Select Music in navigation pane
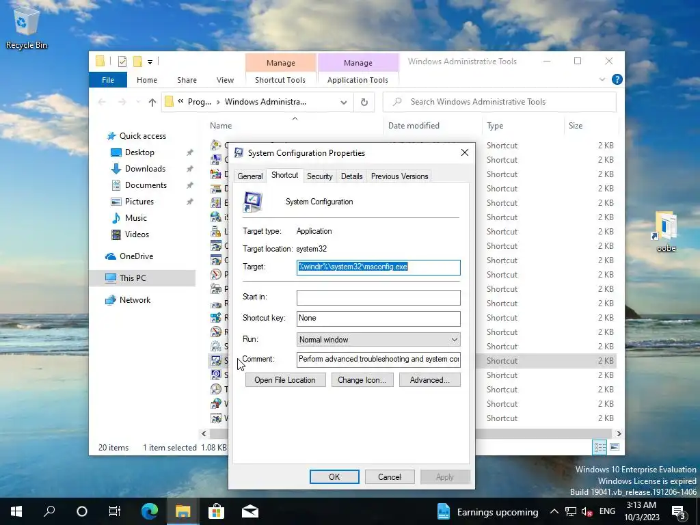This screenshot has width=700, height=525. (136, 218)
